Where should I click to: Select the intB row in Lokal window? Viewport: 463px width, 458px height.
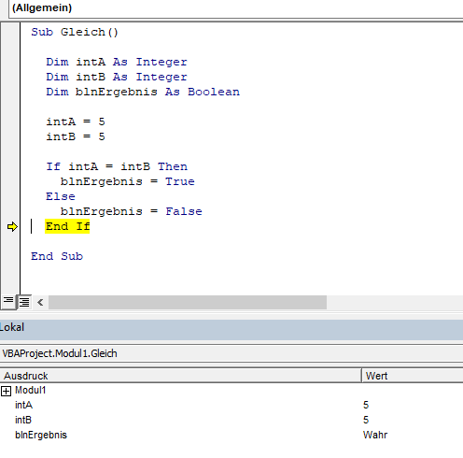click(x=231, y=420)
